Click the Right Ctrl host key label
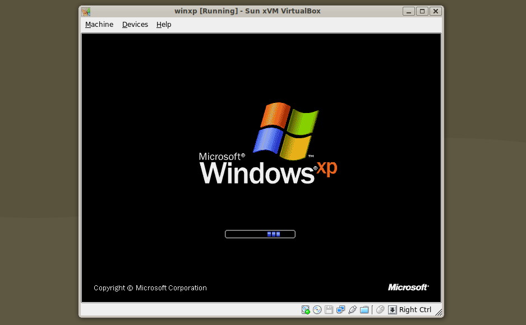This screenshot has width=526, height=325. point(416,310)
